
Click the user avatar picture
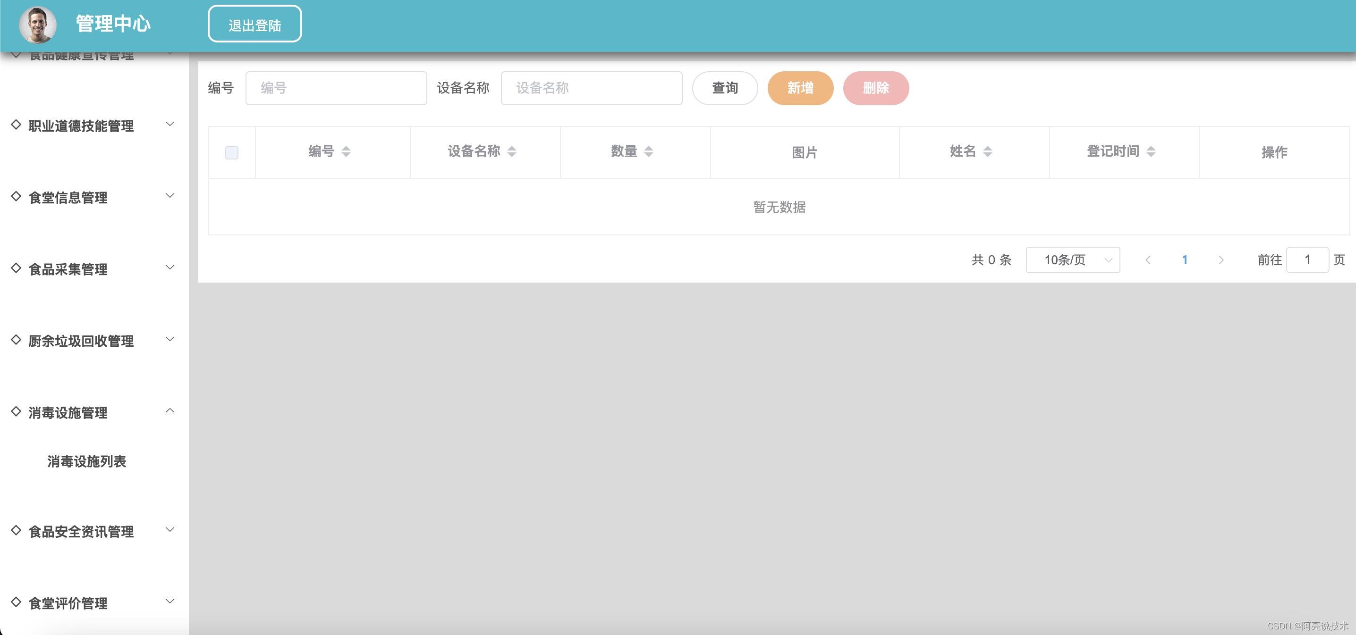click(37, 24)
